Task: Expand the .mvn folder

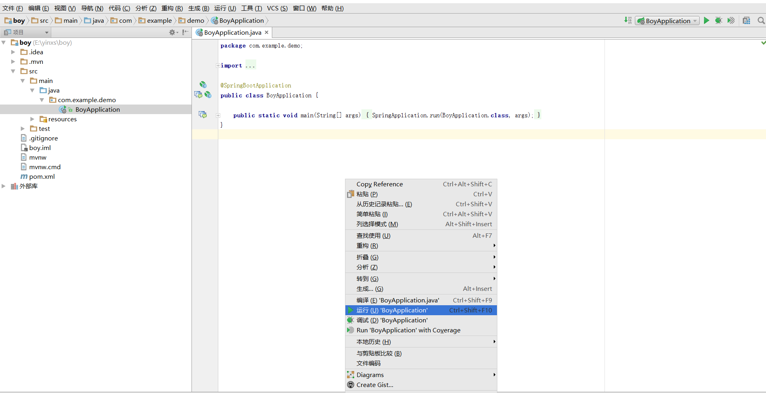Action: (13, 61)
